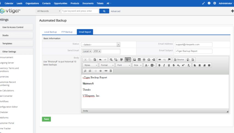Open the All Records search dropdown
234x133 pixels.
48,11
